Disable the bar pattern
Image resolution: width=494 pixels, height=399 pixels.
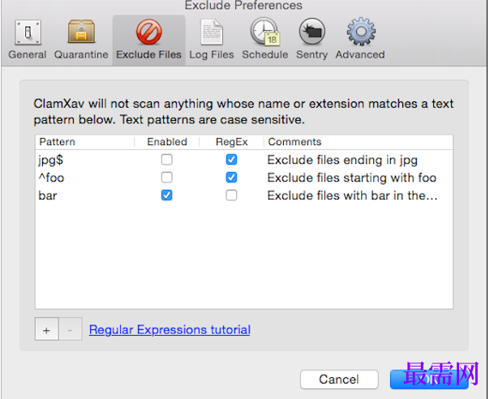click(x=166, y=195)
